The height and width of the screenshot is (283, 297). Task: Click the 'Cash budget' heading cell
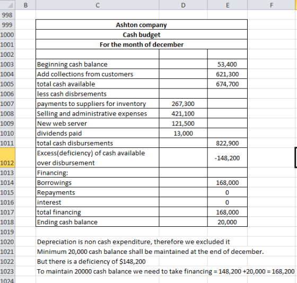pyautogui.click(x=142, y=34)
